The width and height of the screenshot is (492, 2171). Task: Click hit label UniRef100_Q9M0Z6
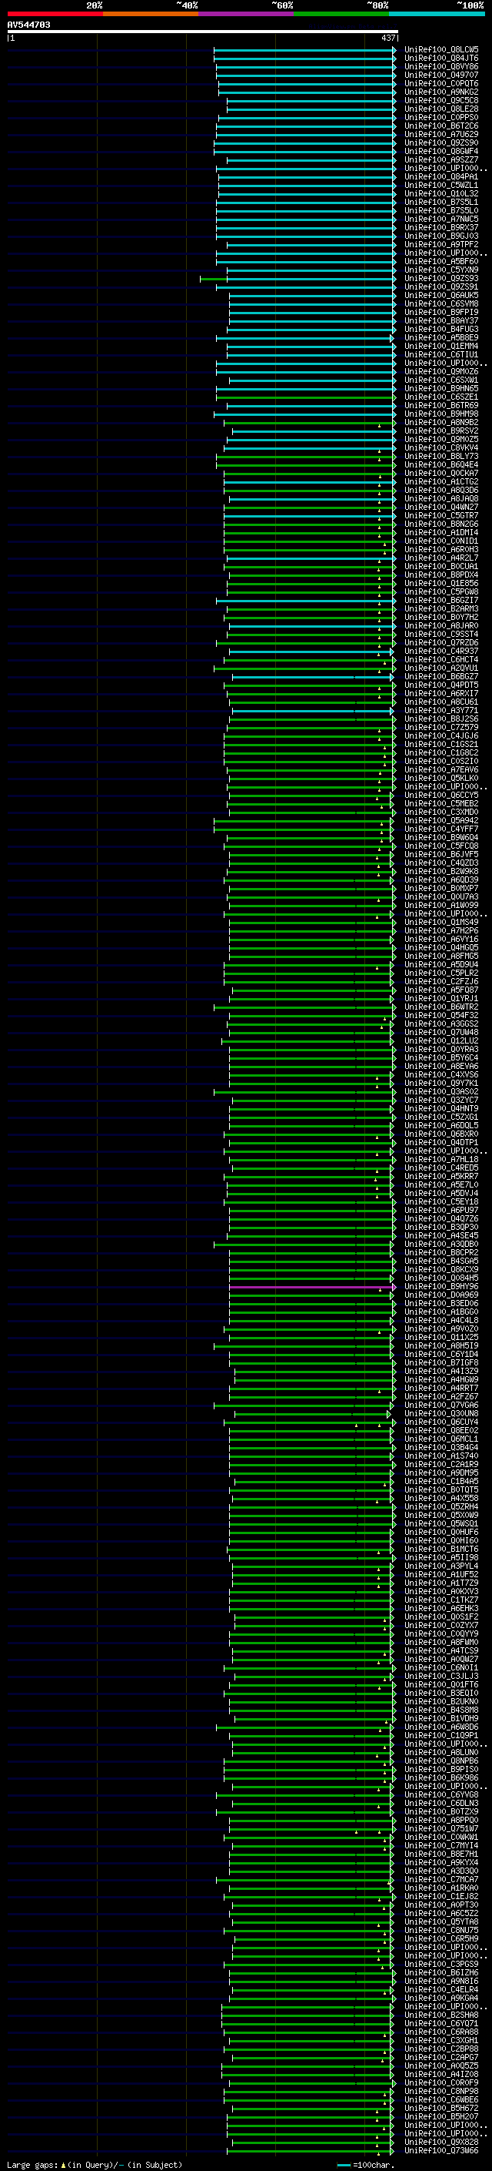pyautogui.click(x=441, y=372)
